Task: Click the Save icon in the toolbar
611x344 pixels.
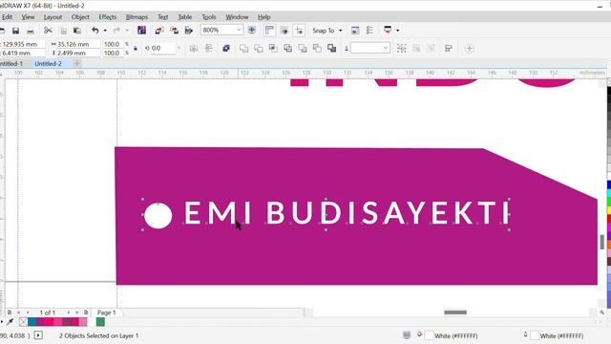Action: 15,31
